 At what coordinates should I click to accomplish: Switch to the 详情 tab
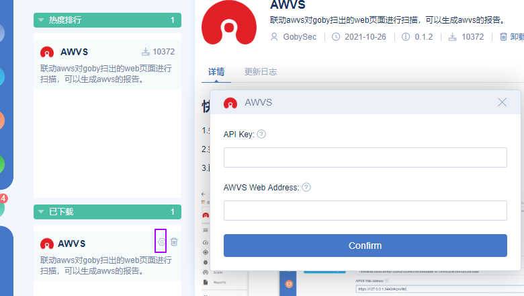coord(216,71)
